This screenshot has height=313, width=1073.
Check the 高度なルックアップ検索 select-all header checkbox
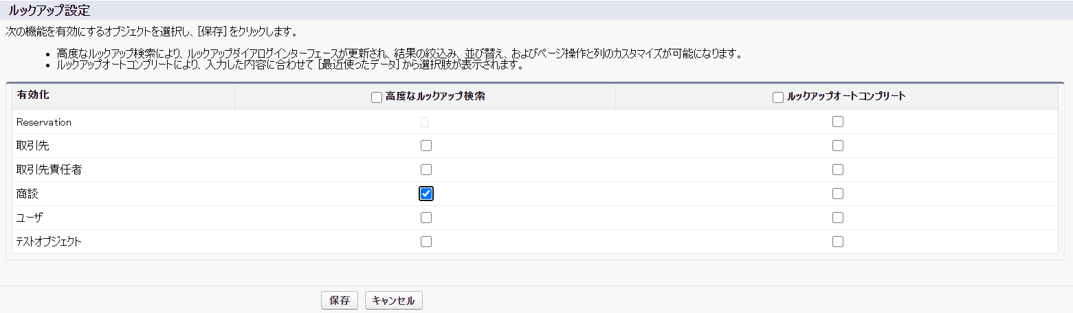pyautogui.click(x=377, y=97)
